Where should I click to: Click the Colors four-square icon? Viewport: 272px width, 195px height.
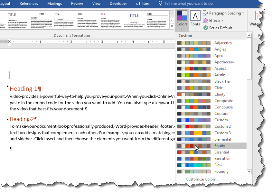point(182,15)
